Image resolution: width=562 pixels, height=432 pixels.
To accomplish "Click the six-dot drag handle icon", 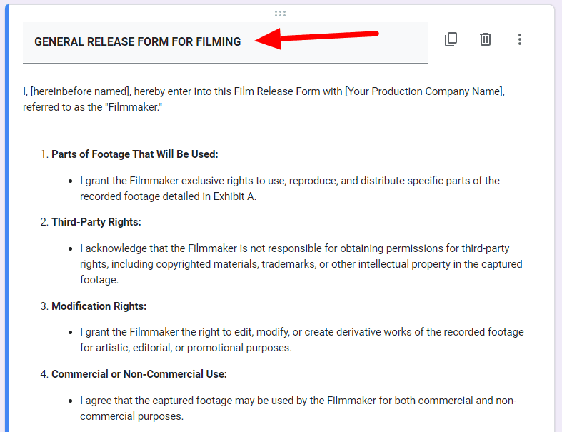I will pos(280,14).
